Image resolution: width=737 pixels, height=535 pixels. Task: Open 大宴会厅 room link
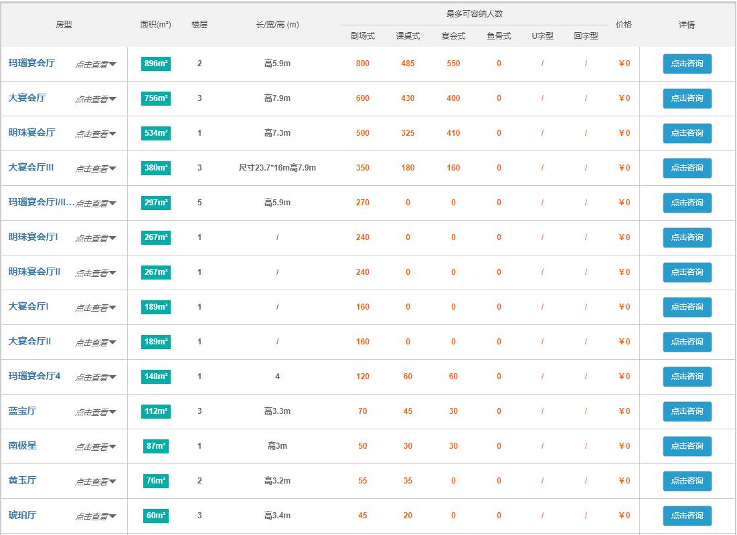(x=27, y=98)
